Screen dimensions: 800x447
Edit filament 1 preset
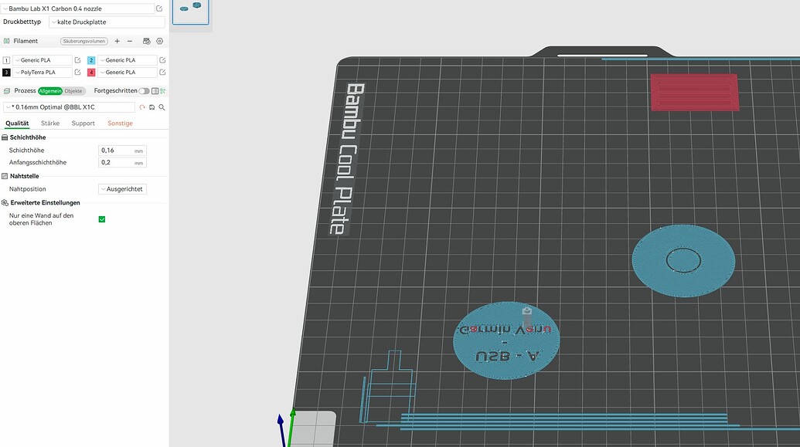(77, 60)
